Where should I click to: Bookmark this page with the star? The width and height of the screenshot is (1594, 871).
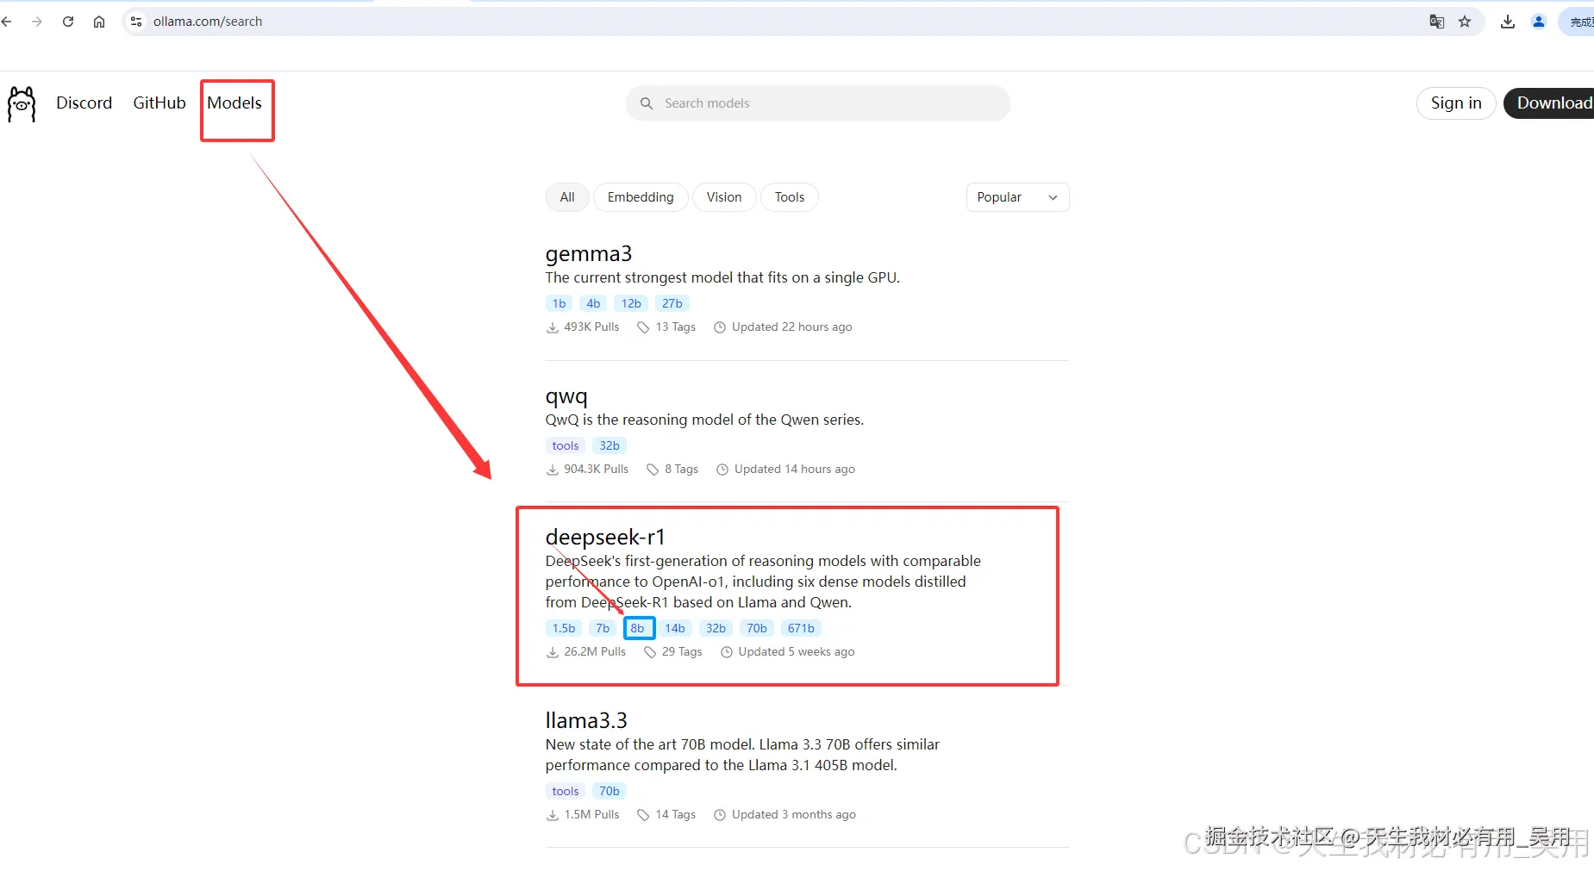tap(1465, 22)
